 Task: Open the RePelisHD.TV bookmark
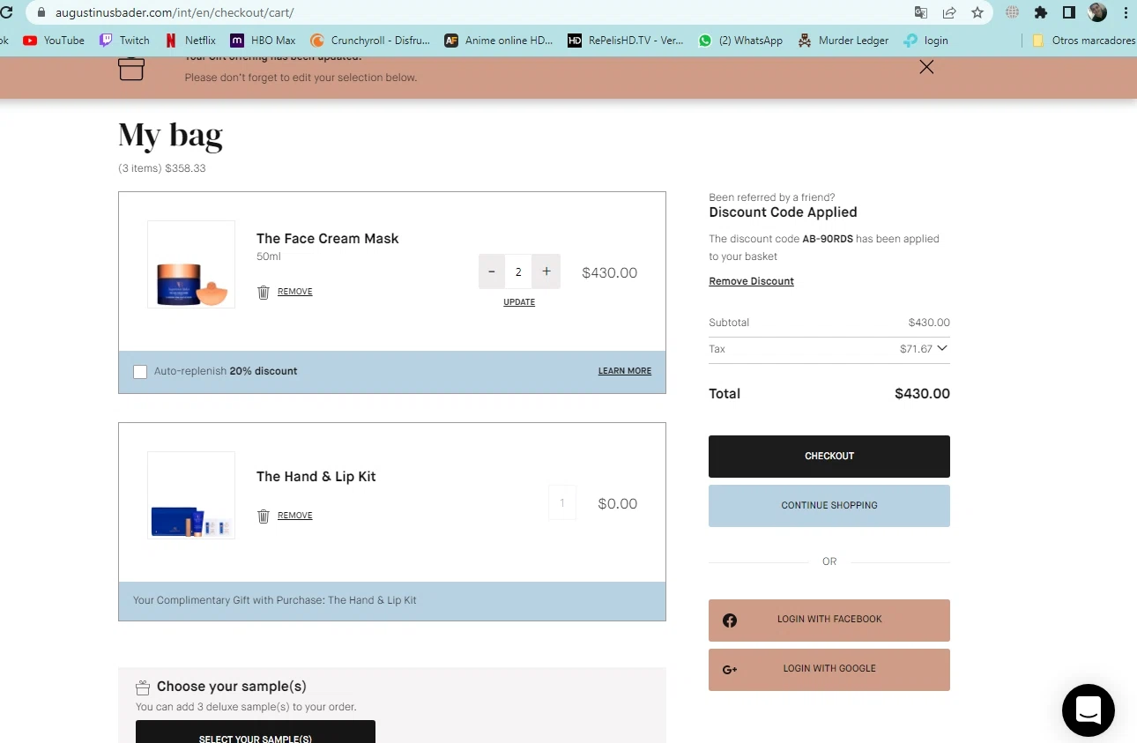pos(626,41)
